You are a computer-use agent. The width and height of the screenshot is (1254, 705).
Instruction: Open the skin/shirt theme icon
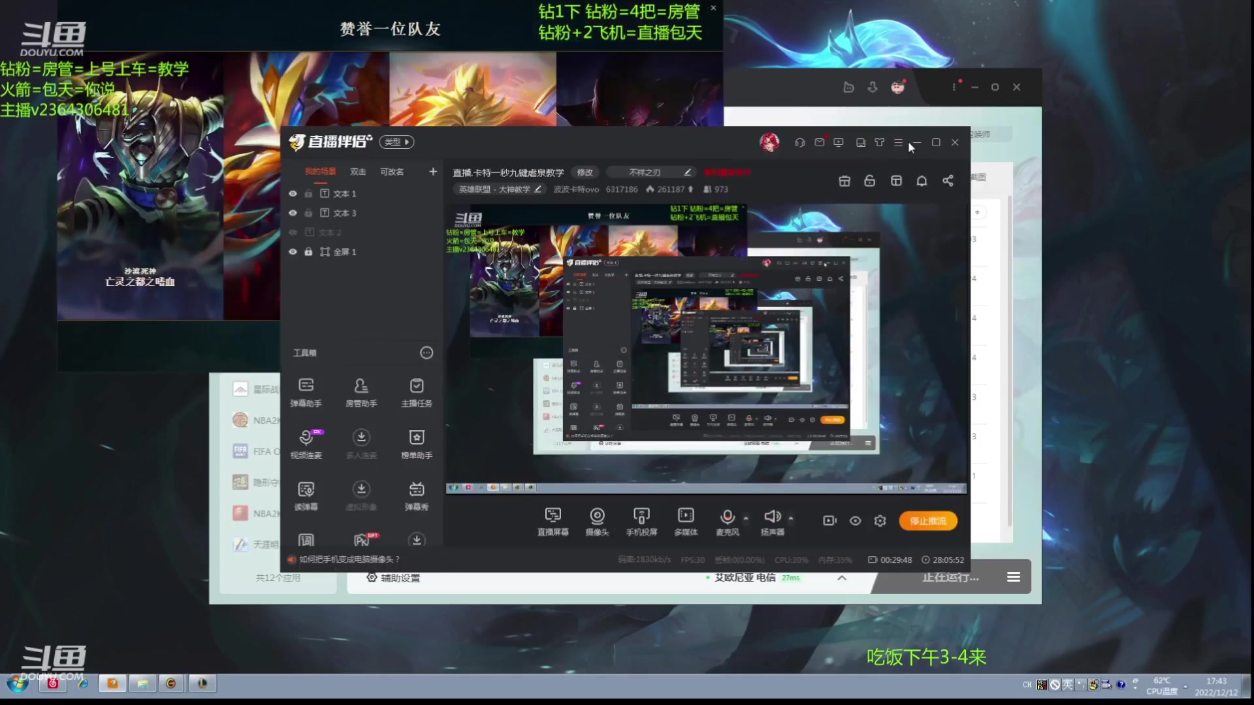tap(879, 142)
